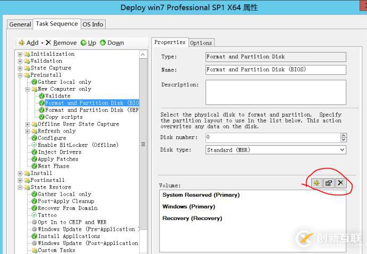367x254 pixels.
Task: Click folder icon of Postinstall group
Action: pyautogui.click(x=27, y=180)
